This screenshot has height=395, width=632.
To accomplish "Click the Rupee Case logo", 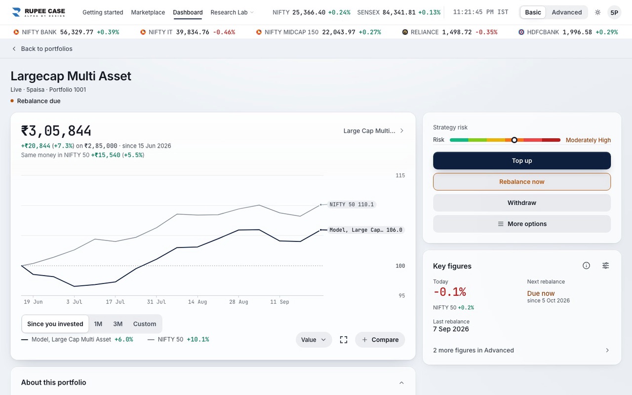I will [x=39, y=12].
